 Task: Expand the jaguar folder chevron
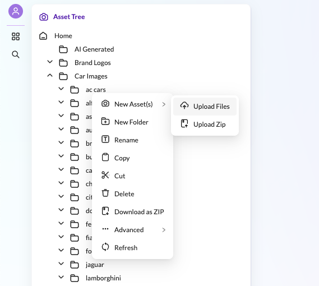[61, 264]
